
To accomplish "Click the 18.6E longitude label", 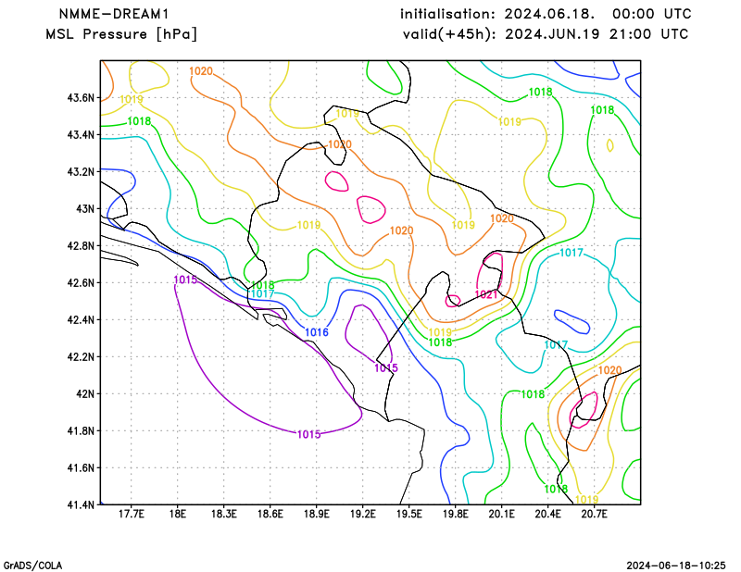I will (270, 515).
